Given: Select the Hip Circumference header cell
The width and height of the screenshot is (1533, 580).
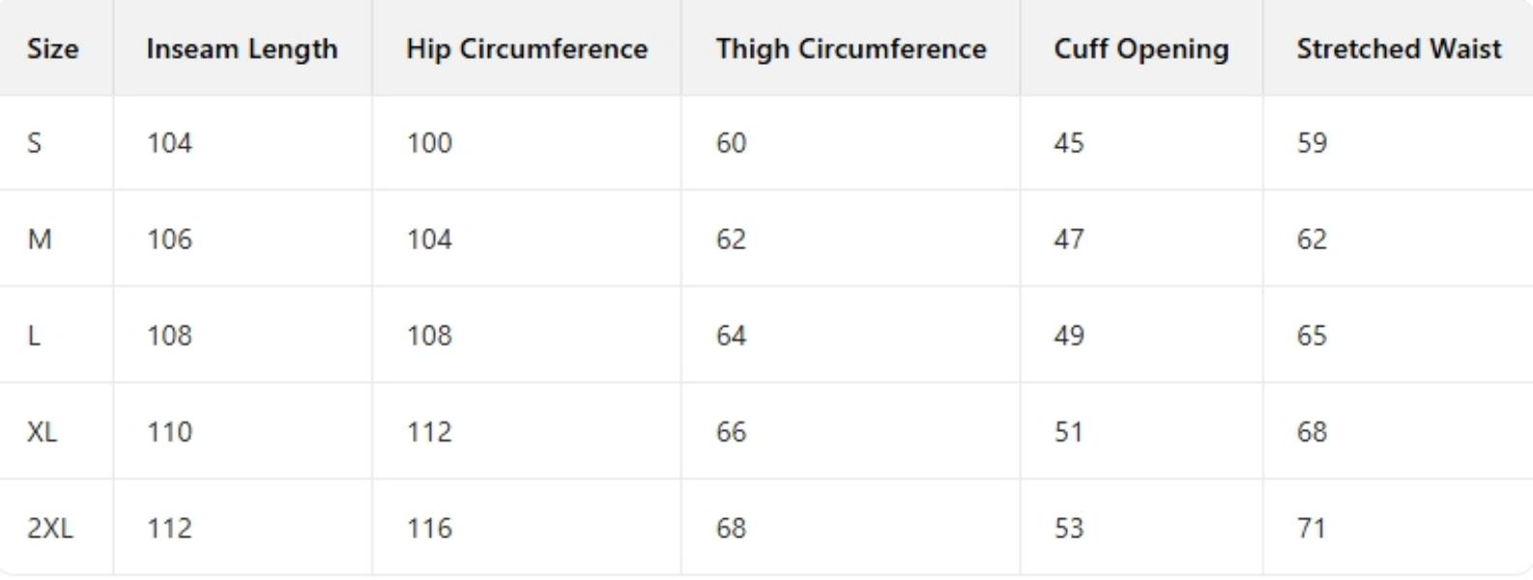Looking at the screenshot, I should tap(527, 49).
